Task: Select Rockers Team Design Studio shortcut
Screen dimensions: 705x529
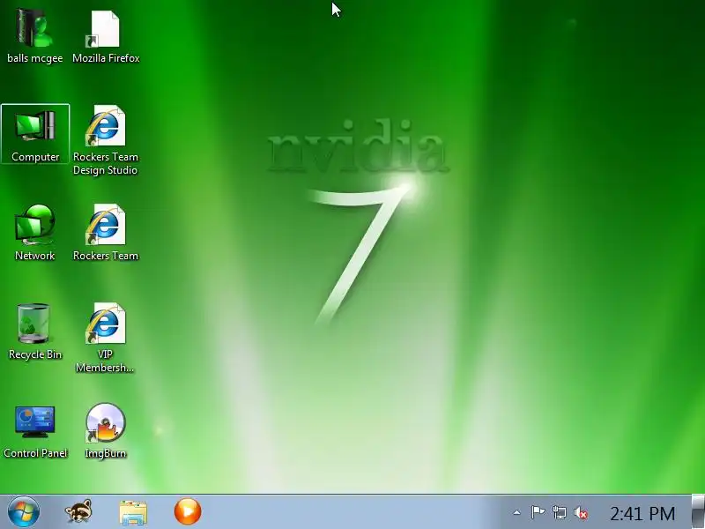Action: pyautogui.click(x=106, y=140)
